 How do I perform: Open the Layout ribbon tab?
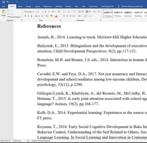[37, 6]
